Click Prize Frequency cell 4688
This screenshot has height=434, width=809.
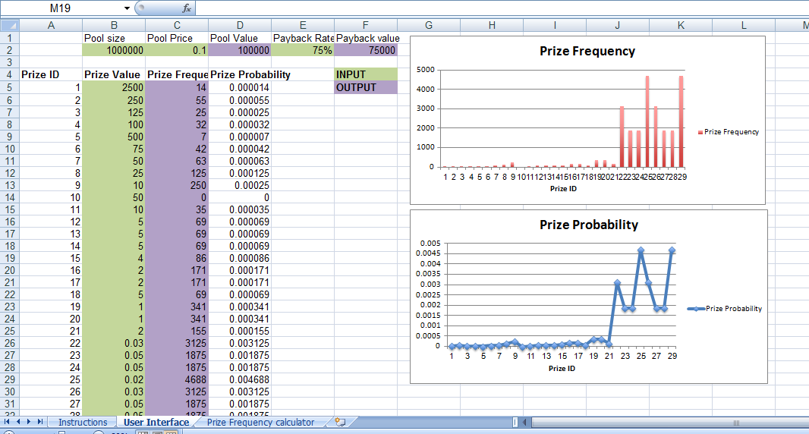click(x=177, y=379)
